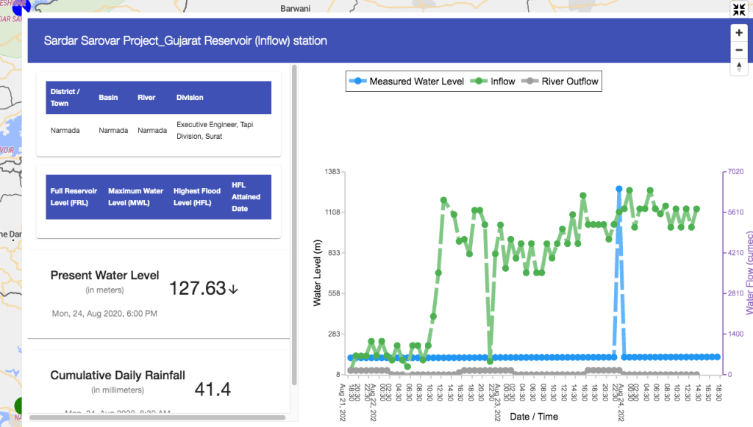Click the downward arrow beside 127.63

point(234,289)
